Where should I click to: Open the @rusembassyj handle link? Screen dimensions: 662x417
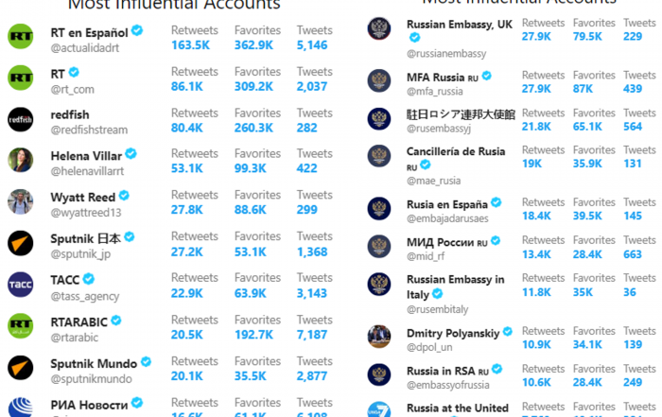tap(439, 129)
